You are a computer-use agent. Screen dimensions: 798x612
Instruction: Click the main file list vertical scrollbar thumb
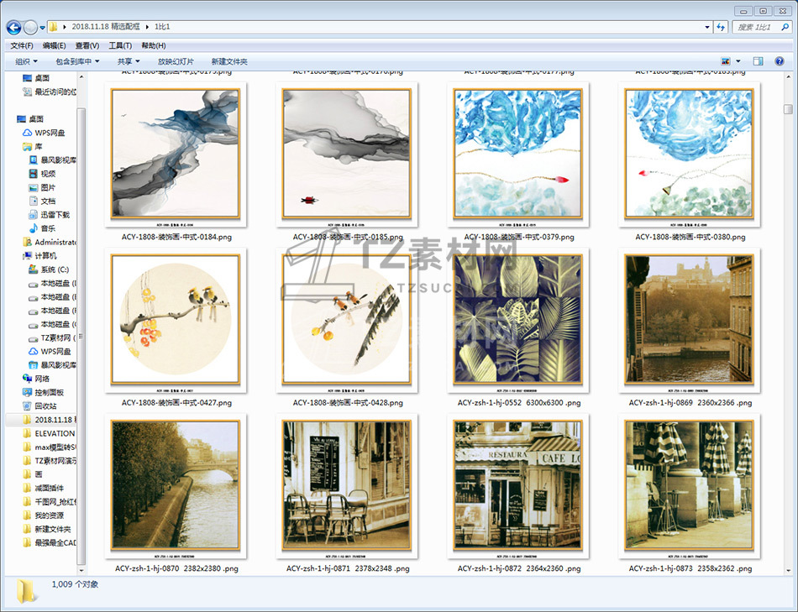(788, 109)
